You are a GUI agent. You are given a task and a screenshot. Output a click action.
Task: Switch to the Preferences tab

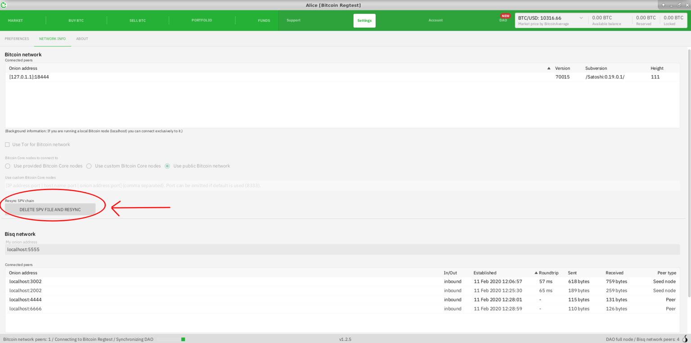pyautogui.click(x=17, y=39)
